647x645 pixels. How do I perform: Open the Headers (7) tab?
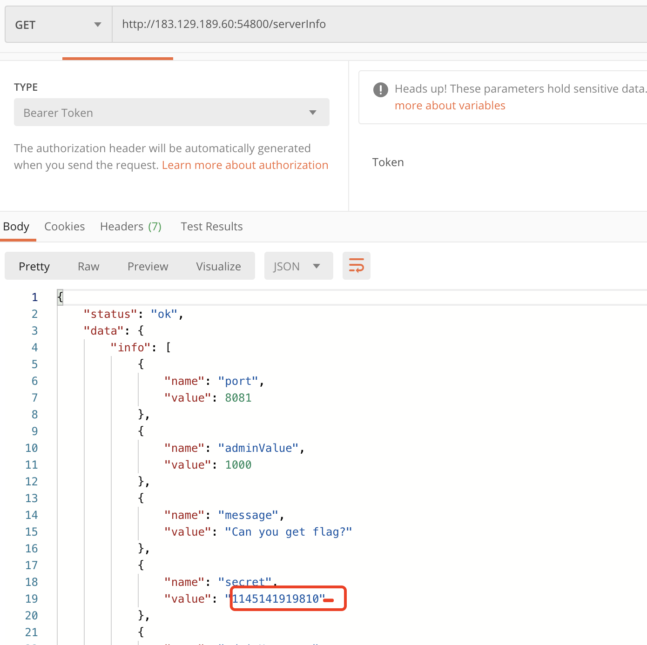pos(131,227)
